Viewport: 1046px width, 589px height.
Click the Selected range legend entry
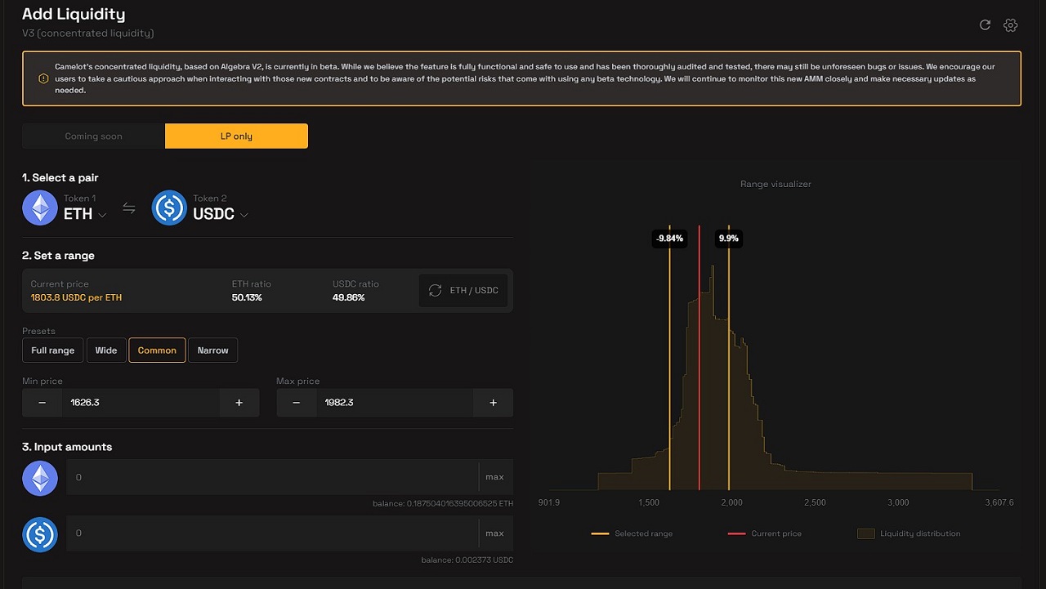(632, 533)
